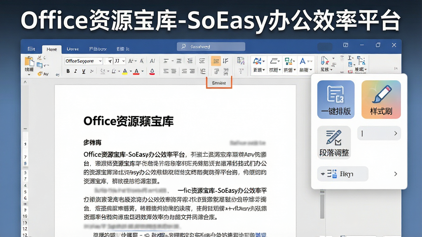Screen dimensions: 422x237
Task: Click the search magnifier icon in title bar
Action: point(183,46)
